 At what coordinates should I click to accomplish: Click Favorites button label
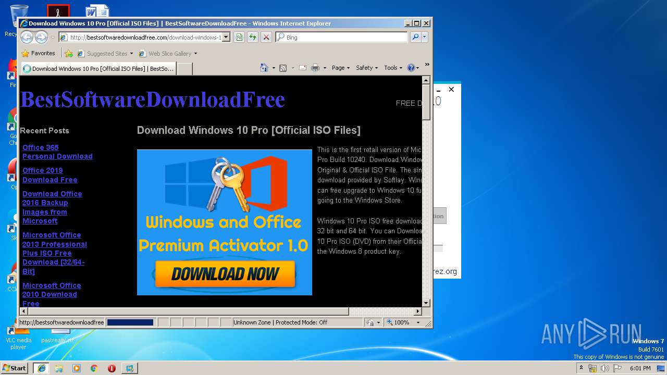43,53
